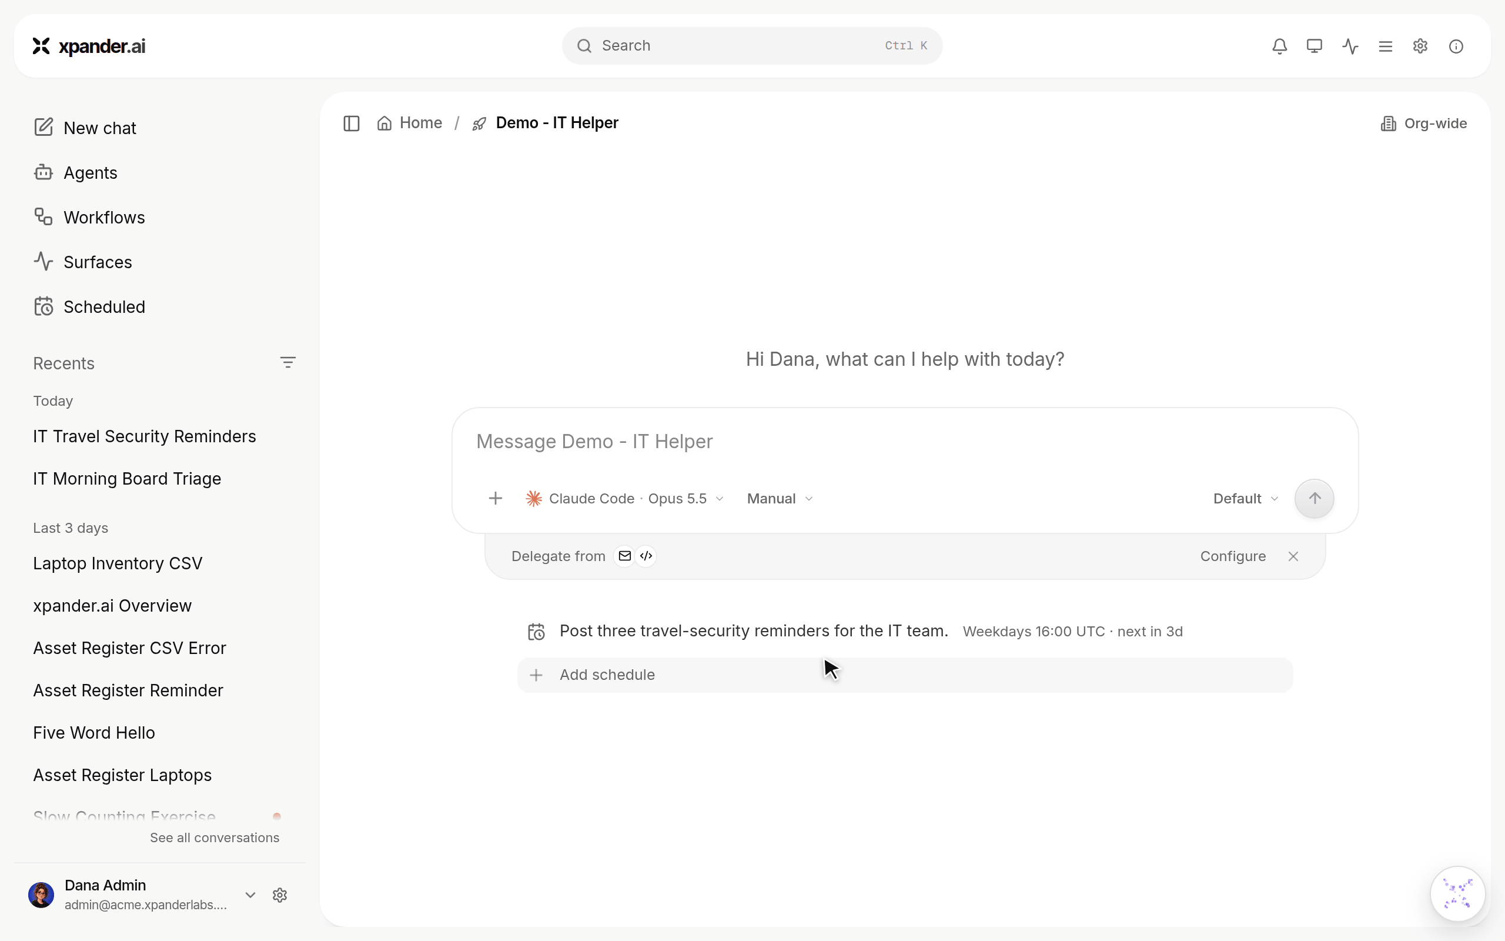Go to Agents

[75, 172]
